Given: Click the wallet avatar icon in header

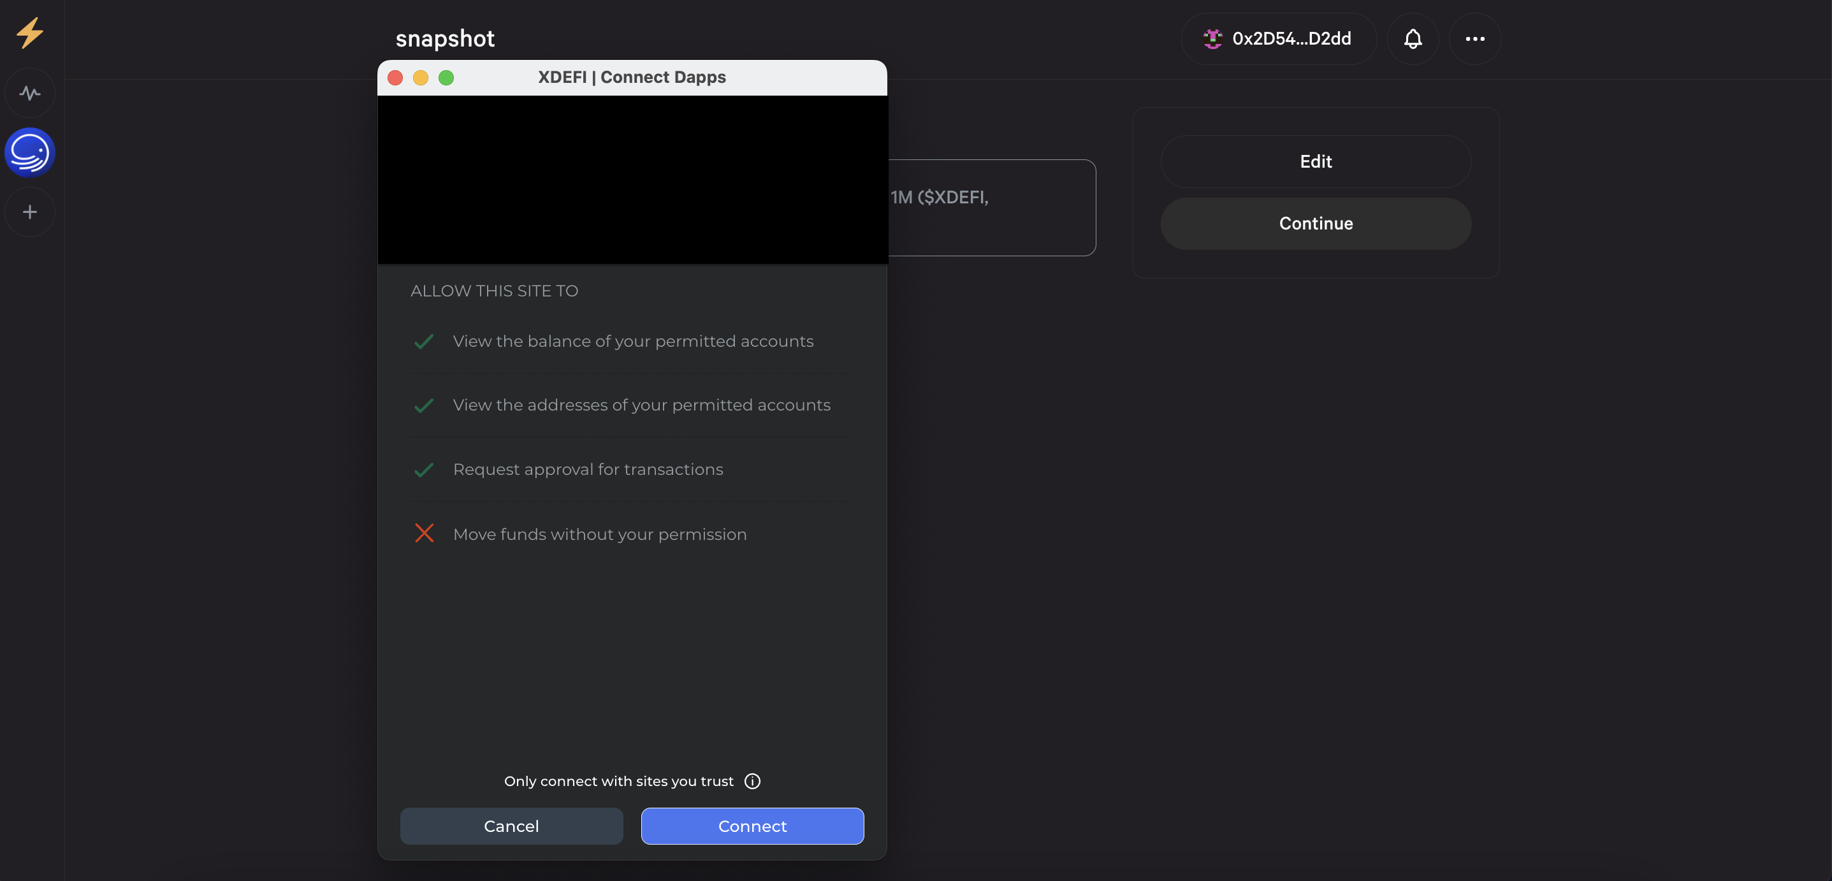Looking at the screenshot, I should [1212, 38].
